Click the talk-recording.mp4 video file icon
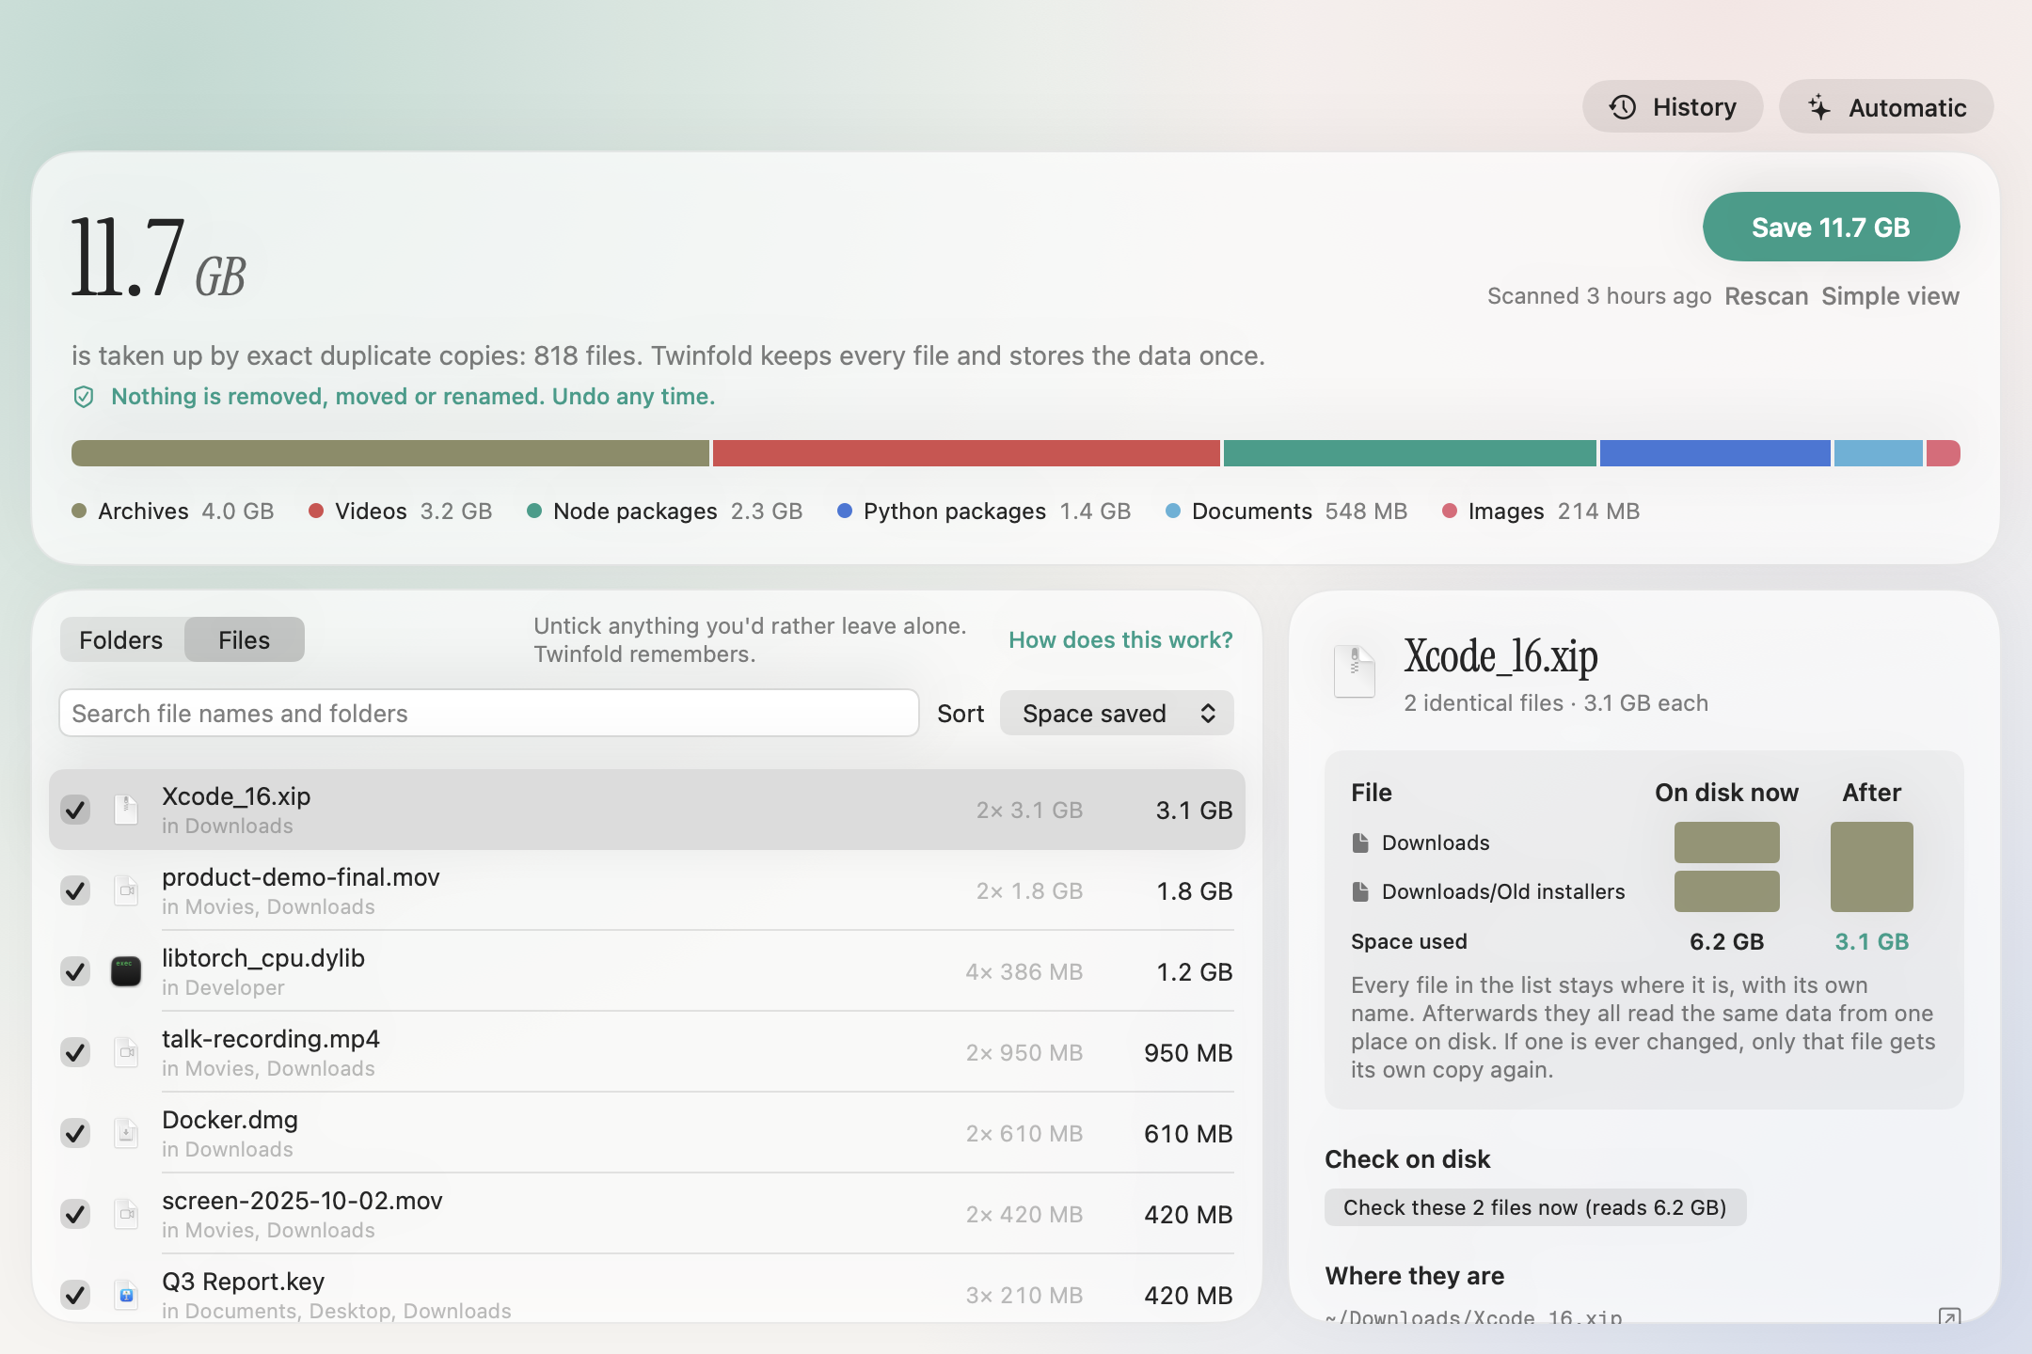This screenshot has height=1354, width=2032. pyautogui.click(x=126, y=1052)
